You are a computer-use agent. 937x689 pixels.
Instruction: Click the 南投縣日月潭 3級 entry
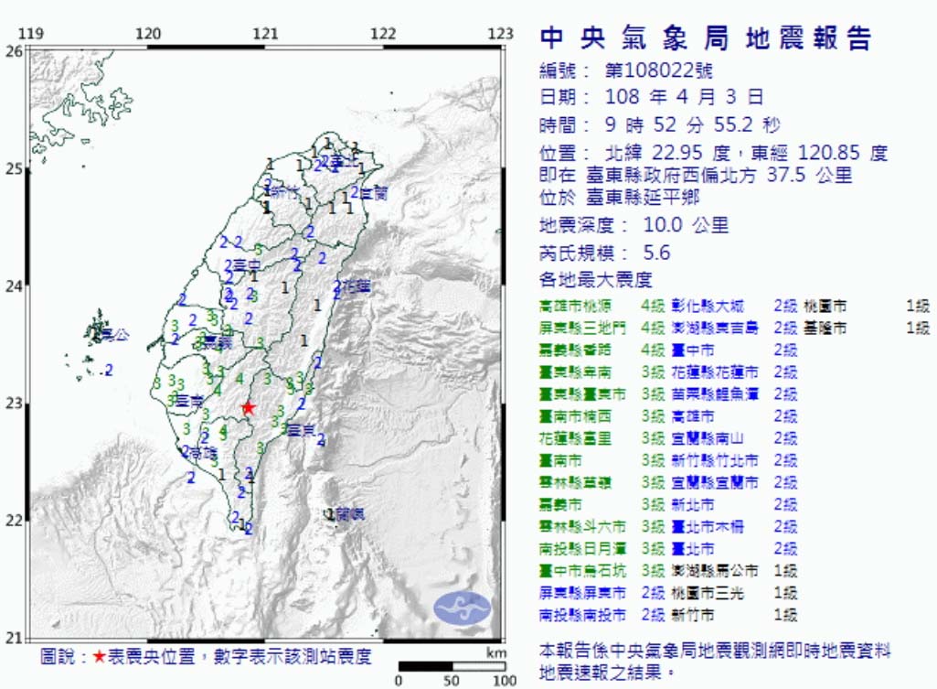point(602,549)
